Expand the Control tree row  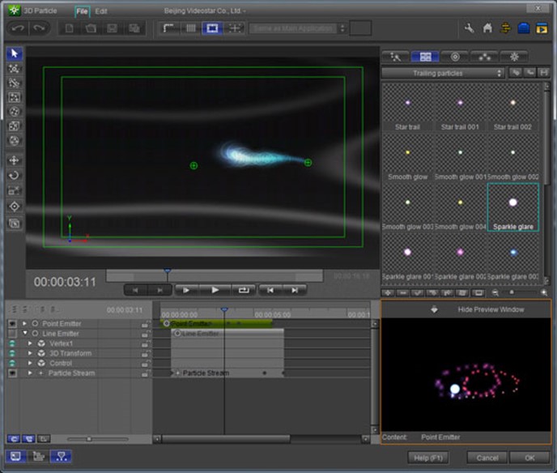pos(30,363)
